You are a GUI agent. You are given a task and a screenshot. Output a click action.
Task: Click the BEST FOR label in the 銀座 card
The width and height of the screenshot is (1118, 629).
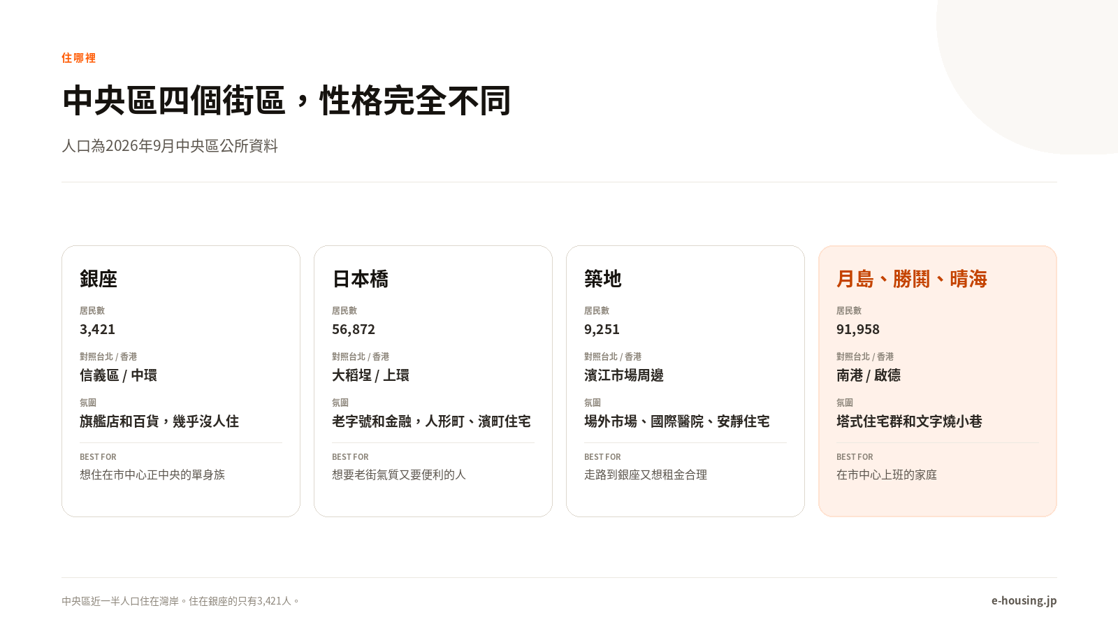pyautogui.click(x=98, y=457)
